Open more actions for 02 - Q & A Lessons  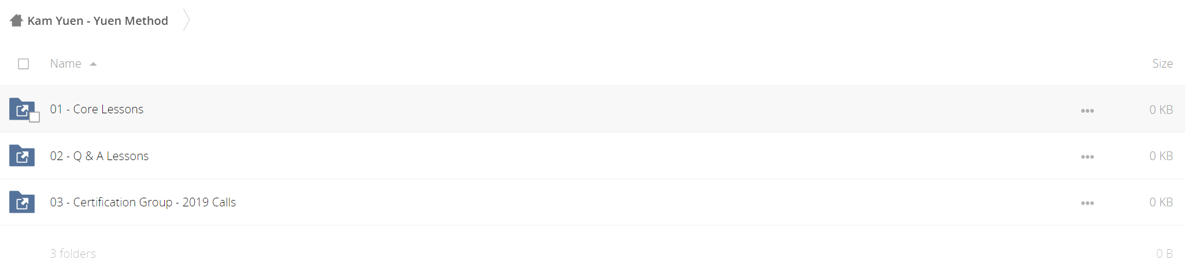[x=1087, y=157]
